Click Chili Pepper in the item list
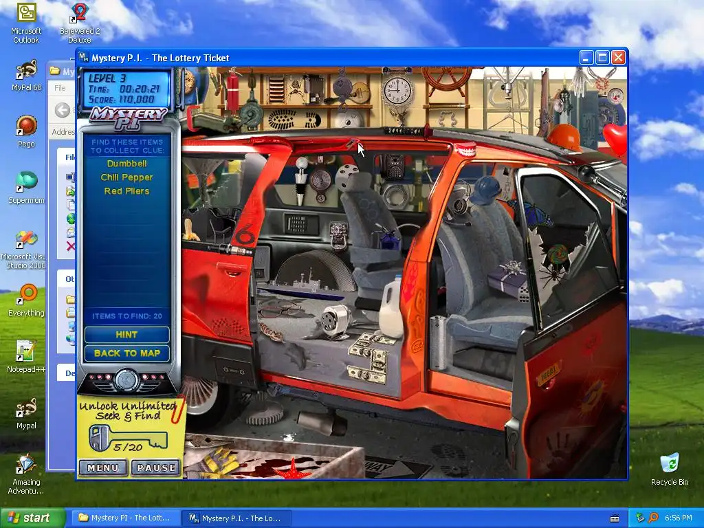The height and width of the screenshot is (528, 704). 126,177
